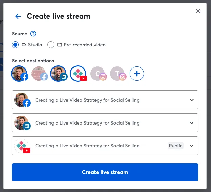Toggle the LinkedIn profile destination avatar
This screenshot has width=211, height=192.
tap(58, 73)
